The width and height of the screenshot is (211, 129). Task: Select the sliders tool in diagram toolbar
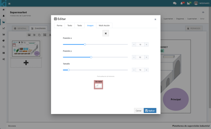point(34,35)
